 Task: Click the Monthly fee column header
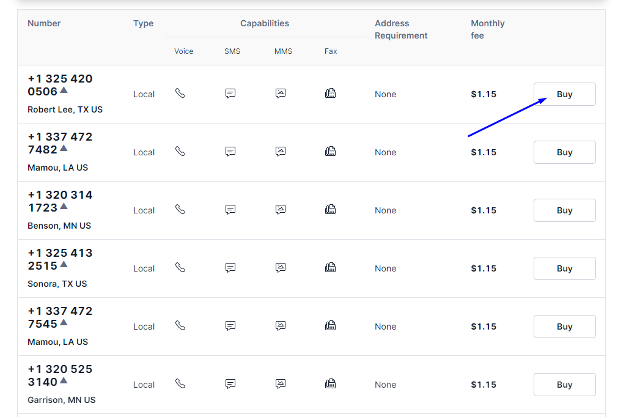point(487,29)
